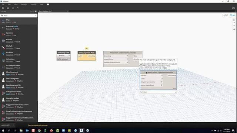Viewport: 237px width, 133px height.
Task: Click the library filter funnel icon
Action: pos(32,11)
